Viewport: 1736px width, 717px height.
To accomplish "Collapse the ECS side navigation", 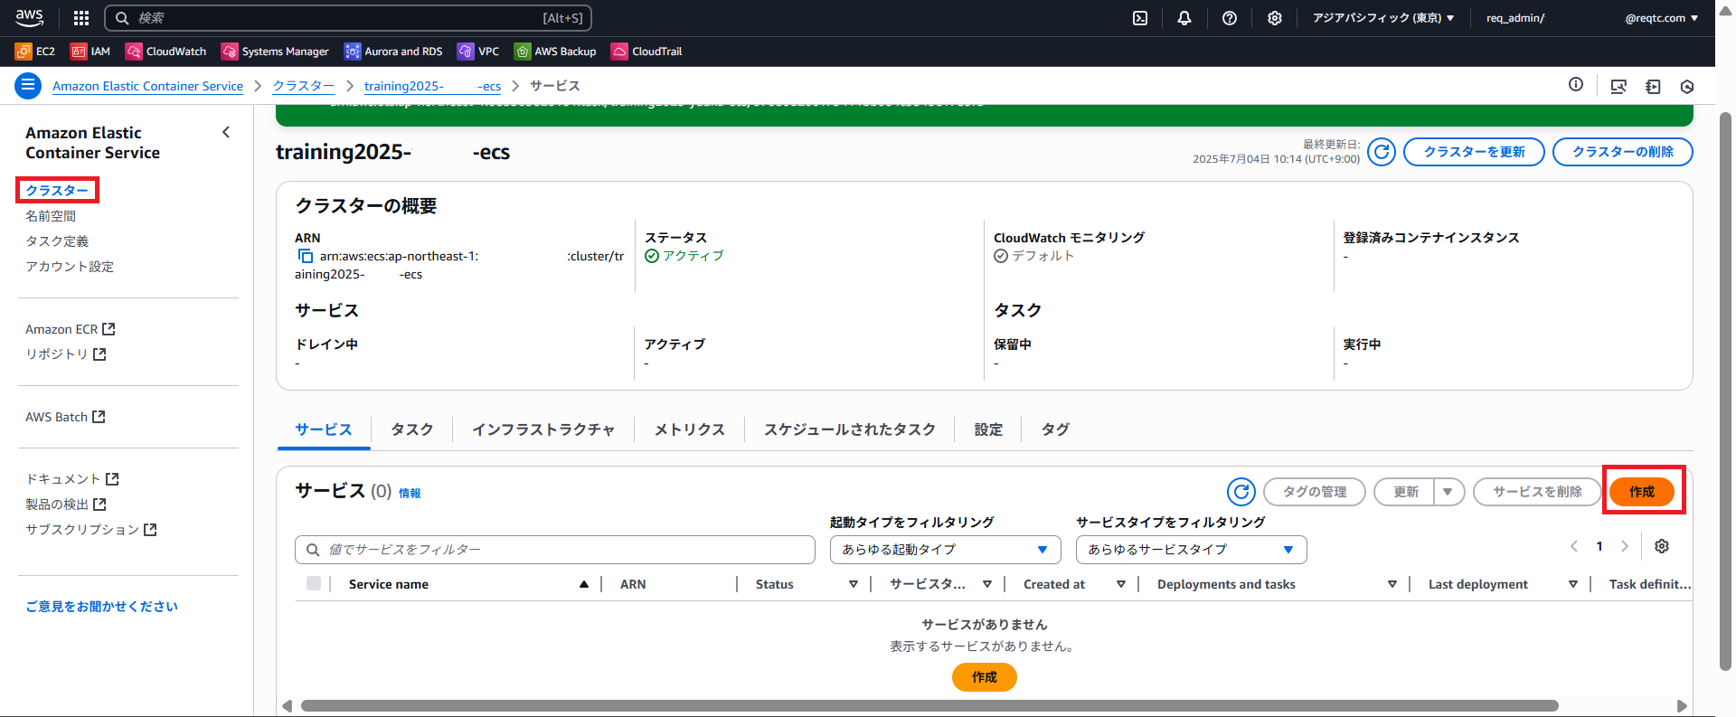I will pos(226,133).
